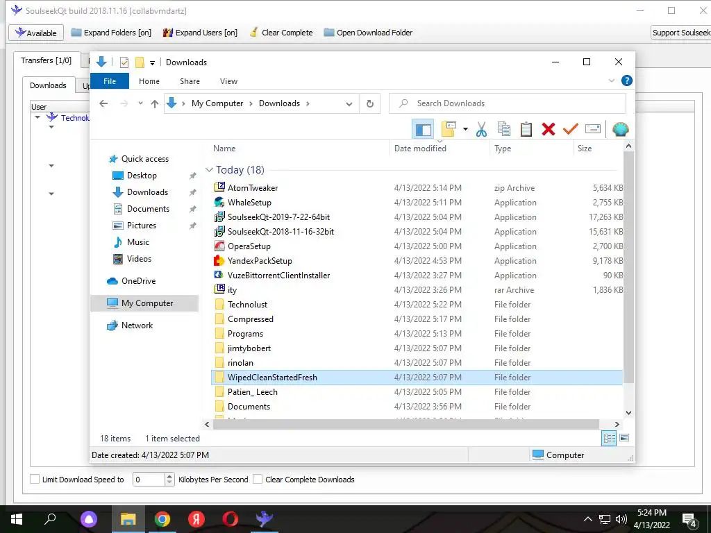Open the File tab in Explorer

click(x=110, y=81)
